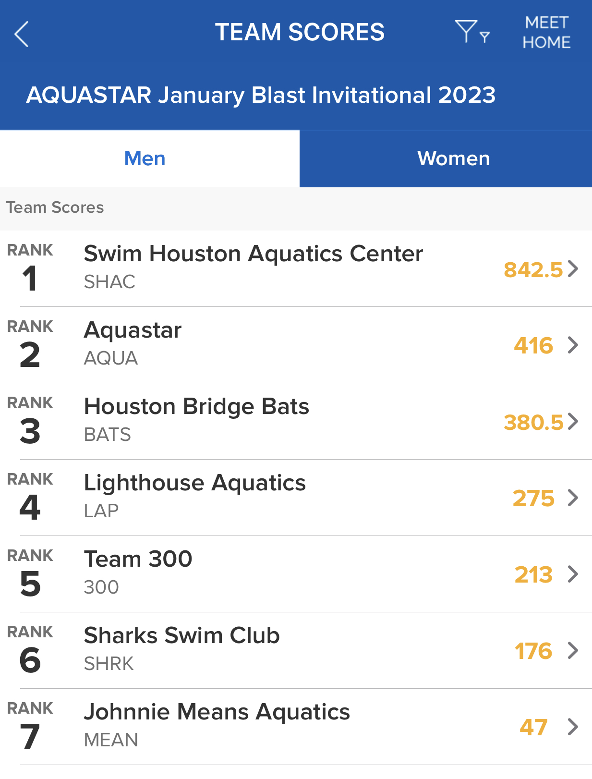Tap the rank 1 number badge
This screenshot has width=592, height=779.
coord(30,279)
